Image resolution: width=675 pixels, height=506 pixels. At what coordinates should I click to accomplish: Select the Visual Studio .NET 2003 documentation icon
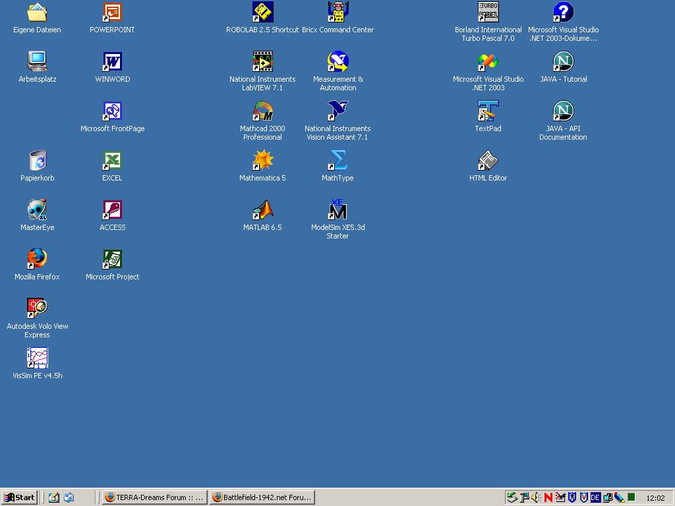(x=563, y=13)
